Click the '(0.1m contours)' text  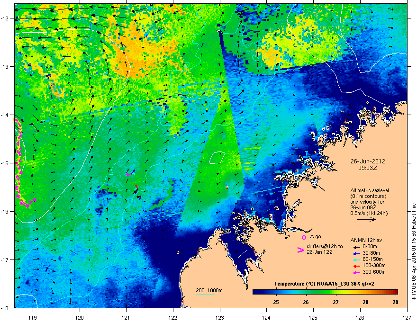[368, 196]
